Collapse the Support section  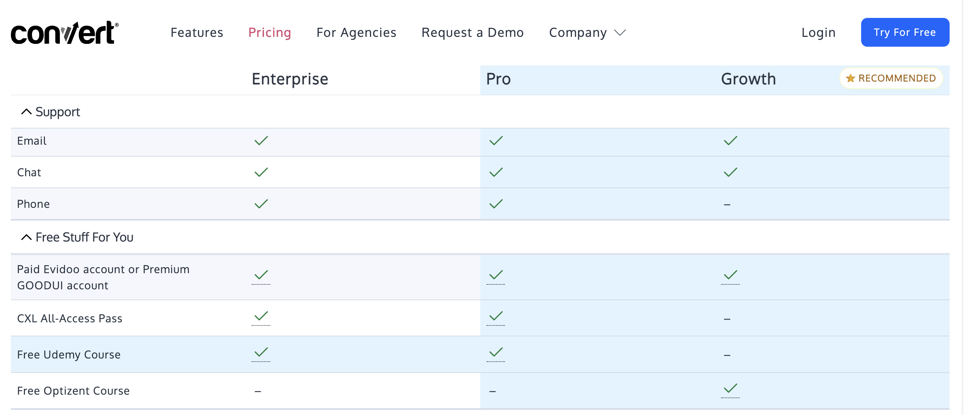click(x=26, y=112)
